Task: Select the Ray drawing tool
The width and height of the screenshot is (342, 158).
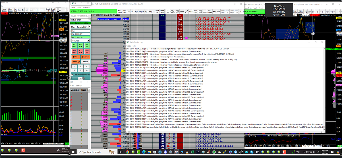Action: pos(214,12)
